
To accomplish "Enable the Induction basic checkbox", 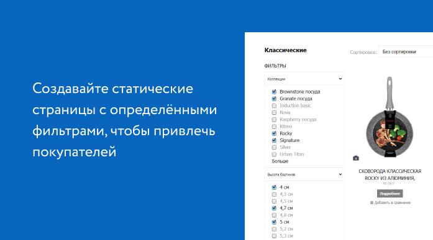I will 274,105.
